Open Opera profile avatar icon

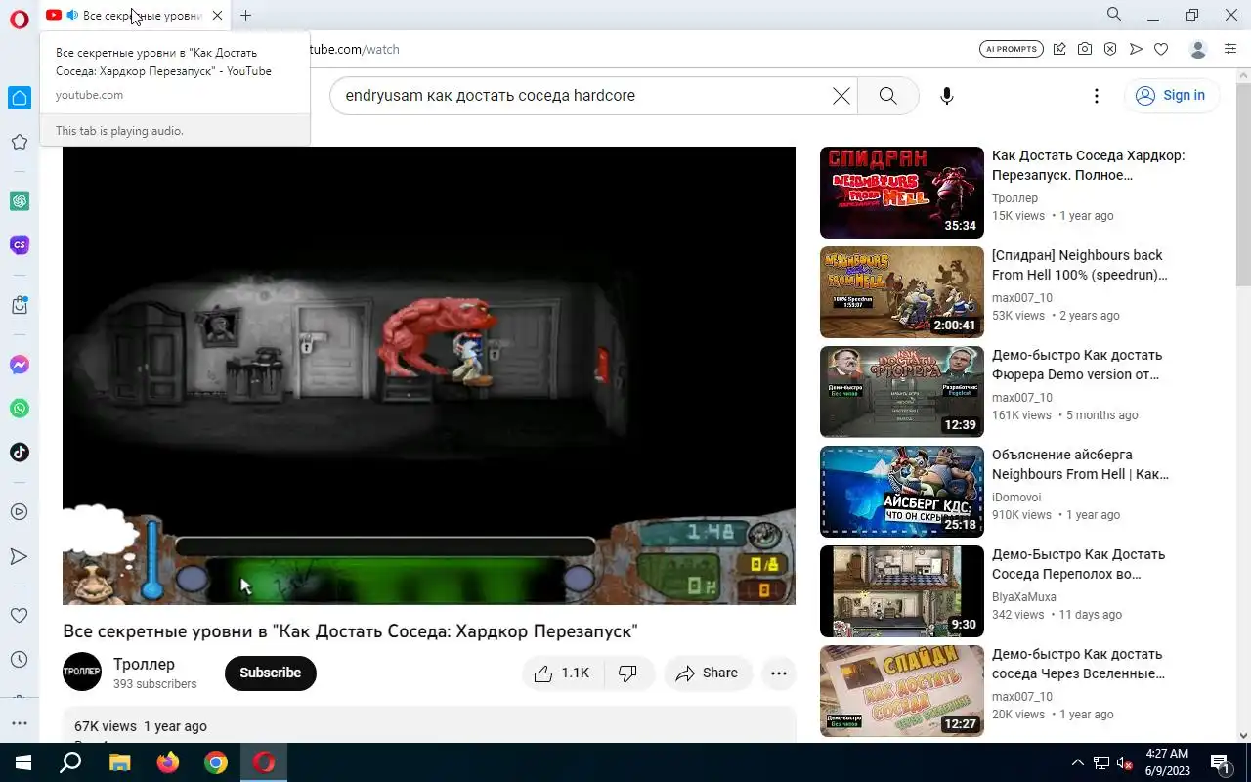point(1198,49)
